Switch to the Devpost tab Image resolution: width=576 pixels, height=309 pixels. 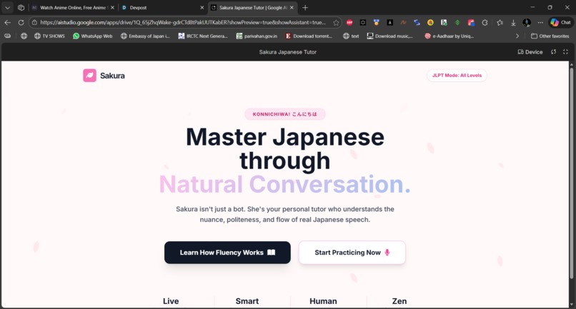pos(162,8)
